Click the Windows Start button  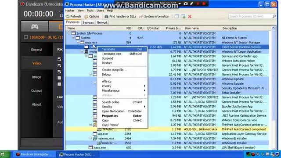pyautogui.click(x=5, y=154)
